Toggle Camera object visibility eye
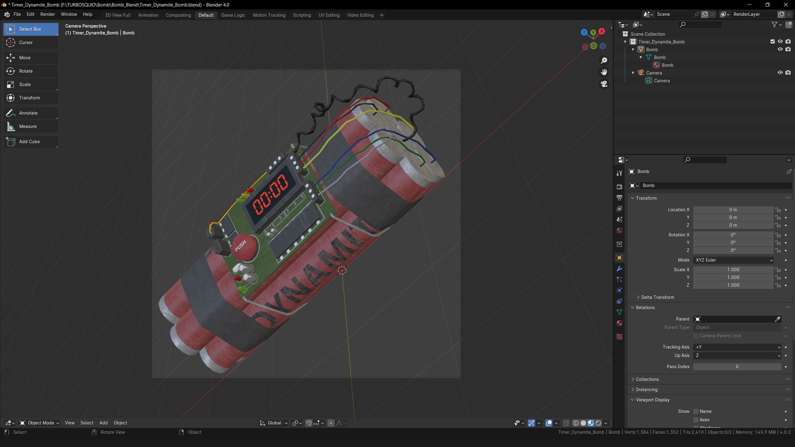This screenshot has height=447, width=795. tap(780, 72)
